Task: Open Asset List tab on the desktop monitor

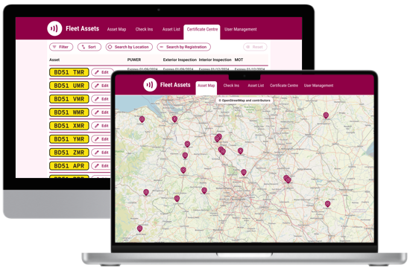Action: tap(171, 29)
